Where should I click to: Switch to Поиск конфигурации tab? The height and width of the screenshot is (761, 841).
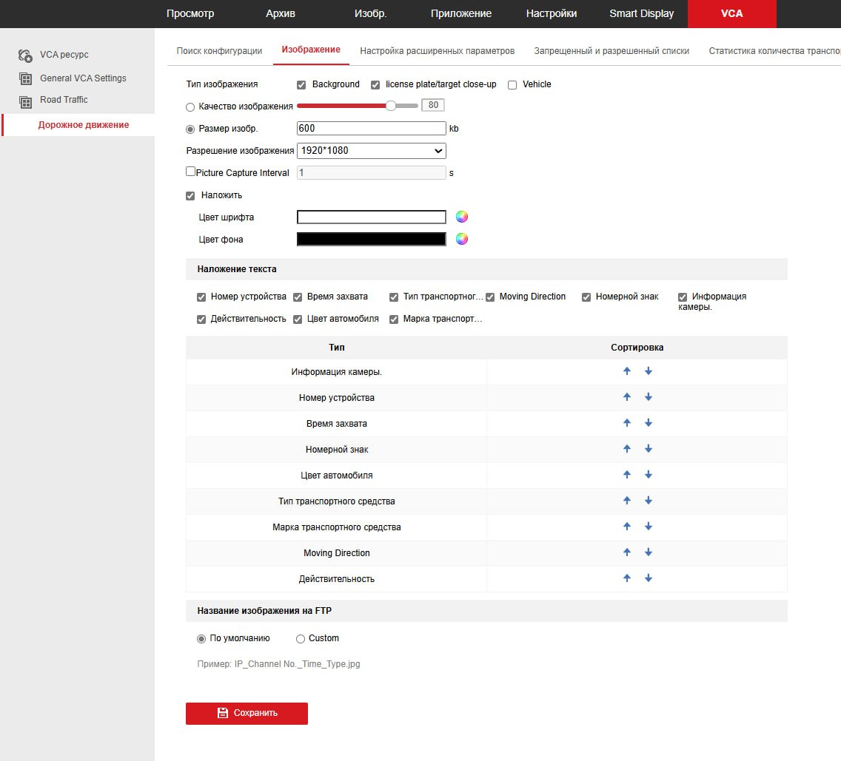pyautogui.click(x=219, y=51)
